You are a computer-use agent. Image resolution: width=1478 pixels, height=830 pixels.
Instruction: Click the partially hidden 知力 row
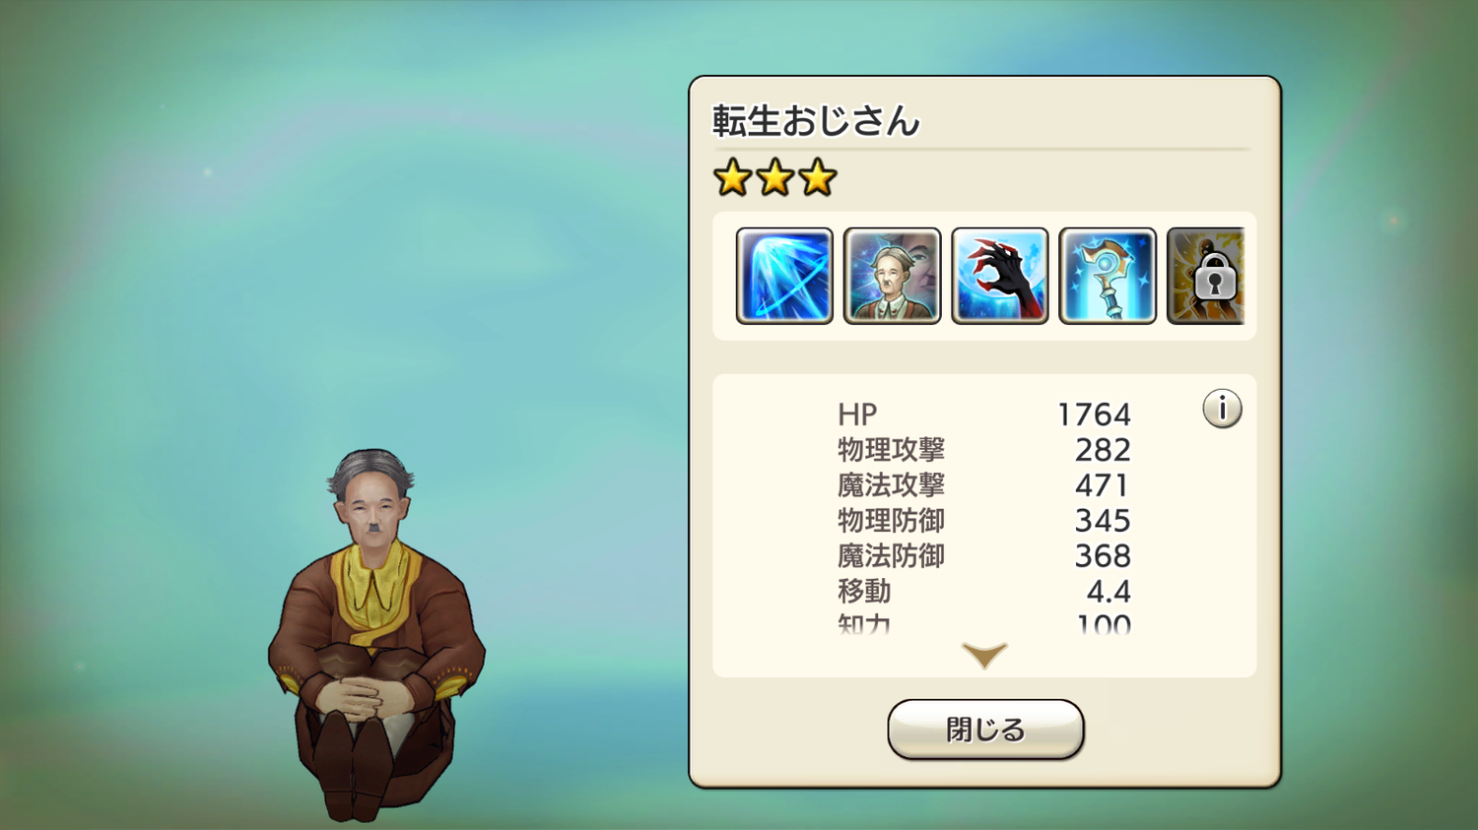tap(984, 623)
